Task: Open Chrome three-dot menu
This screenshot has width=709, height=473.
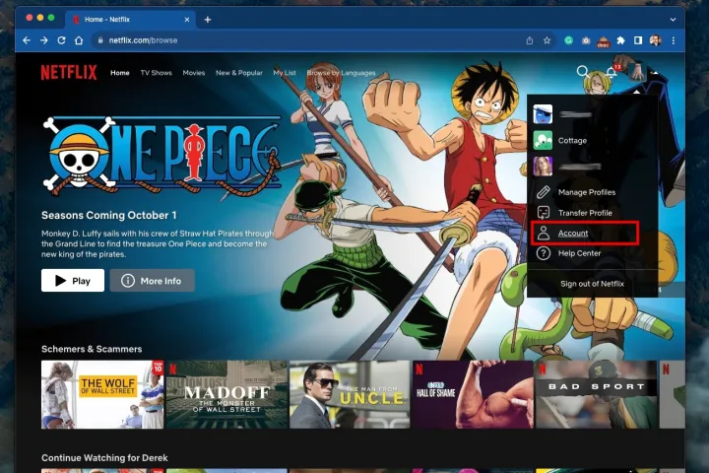Action: pos(674,40)
